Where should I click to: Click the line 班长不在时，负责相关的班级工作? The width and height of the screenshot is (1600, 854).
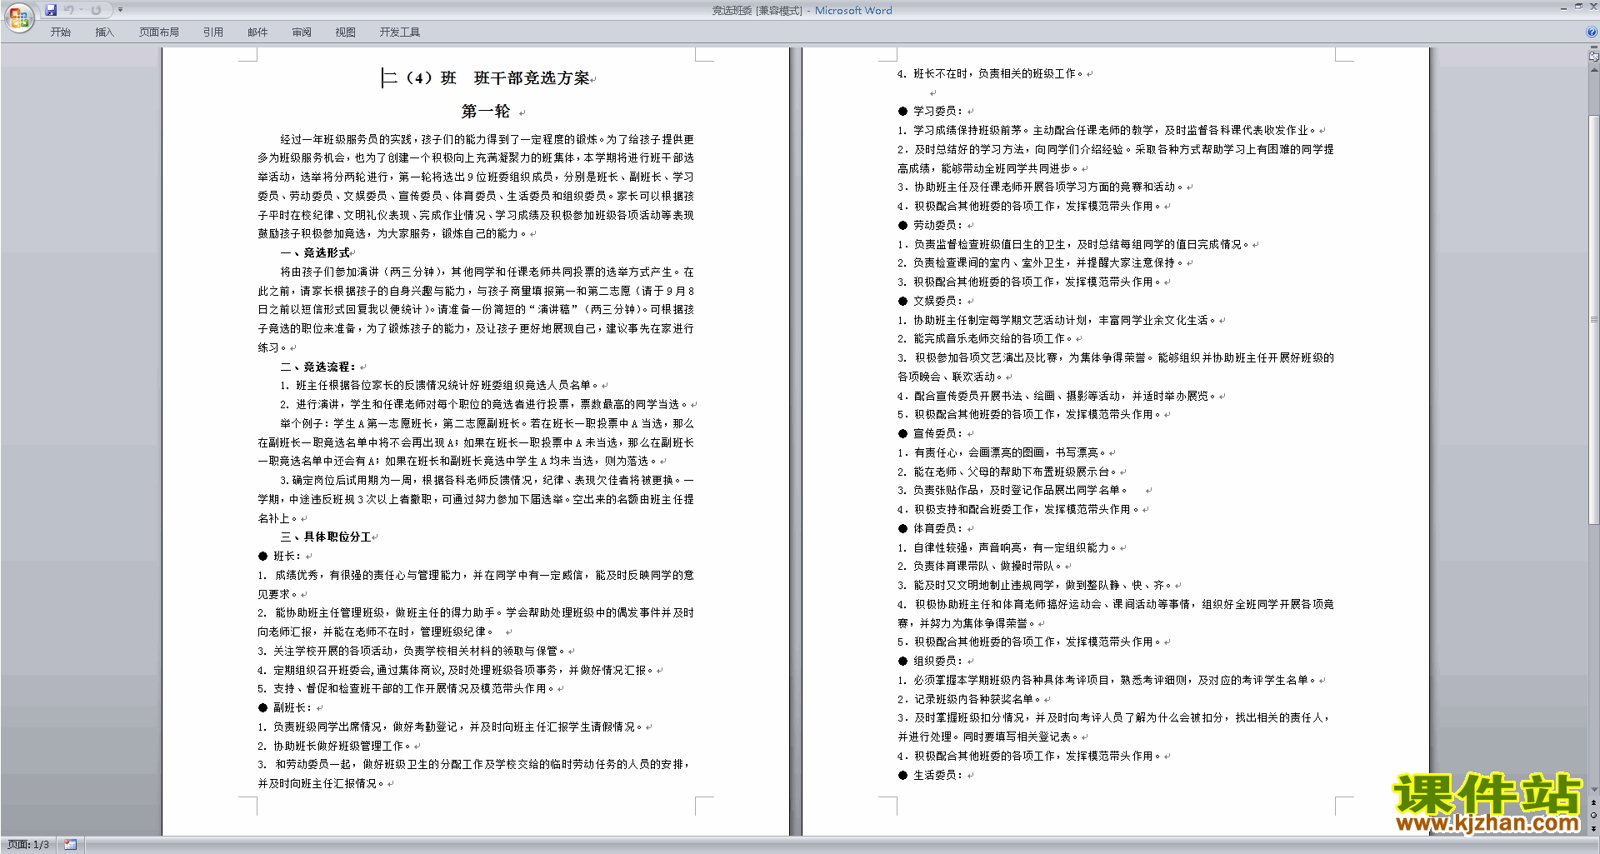point(998,73)
